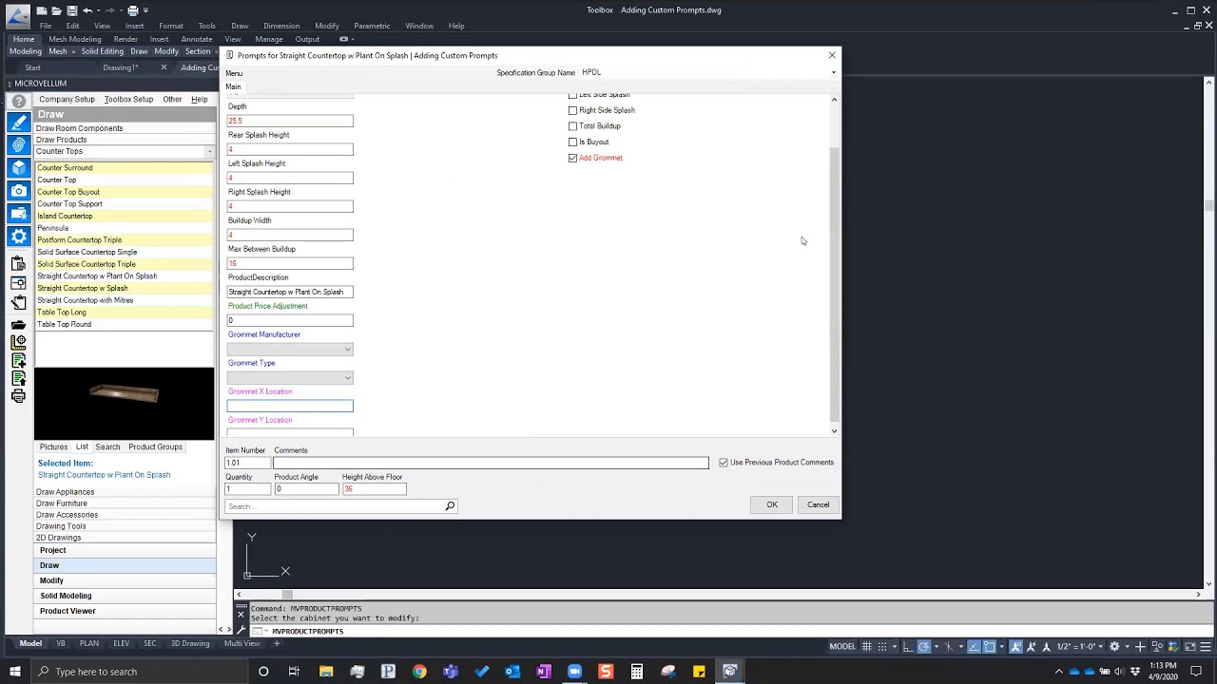Click the Grommet X Location input field
1217x684 pixels.
pyautogui.click(x=290, y=406)
